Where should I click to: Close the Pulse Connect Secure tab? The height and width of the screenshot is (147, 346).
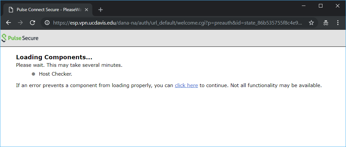point(86,10)
